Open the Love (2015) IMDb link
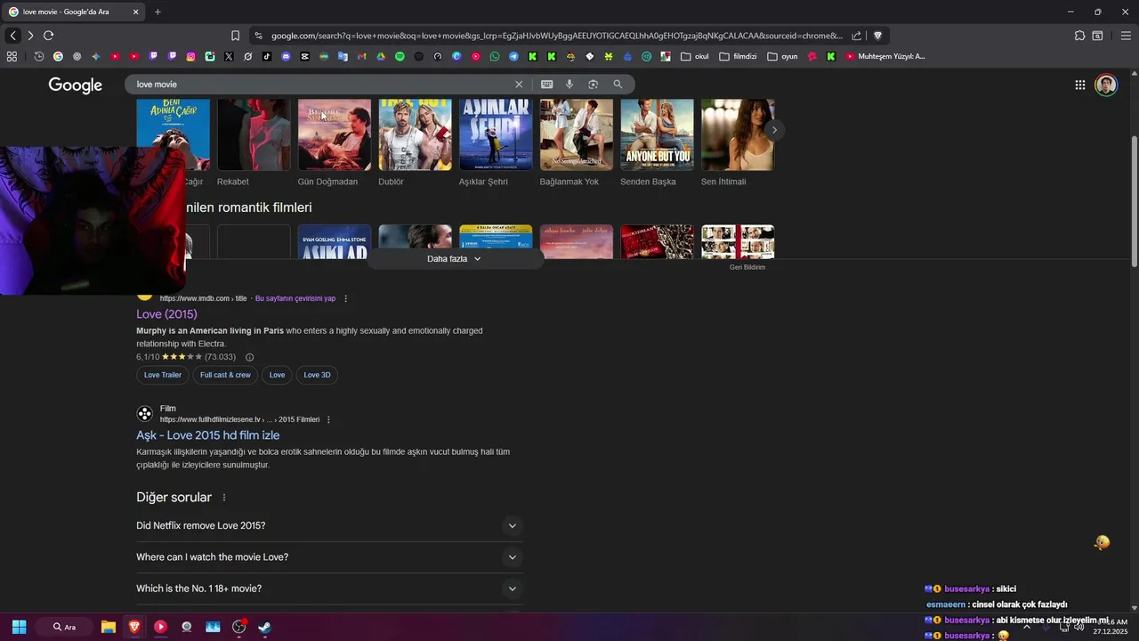1139x641 pixels. coord(166,314)
